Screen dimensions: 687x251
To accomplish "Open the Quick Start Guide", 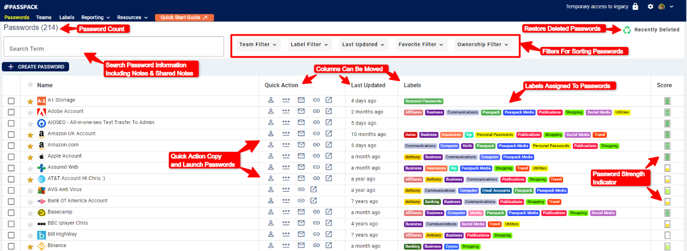I will pos(184,17).
